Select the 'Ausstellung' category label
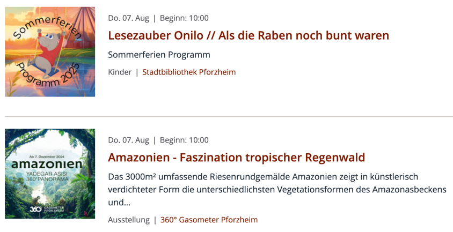Image resolution: width=453 pixels, height=232 pixels. (x=128, y=220)
